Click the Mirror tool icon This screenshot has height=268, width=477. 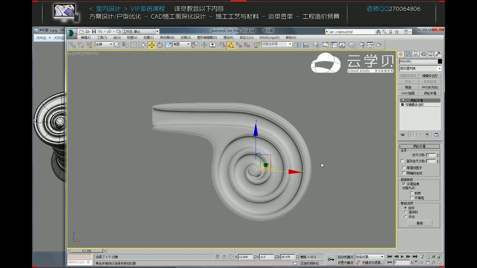point(297,45)
